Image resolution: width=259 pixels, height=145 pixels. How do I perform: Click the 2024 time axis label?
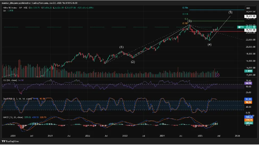coord(162,136)
